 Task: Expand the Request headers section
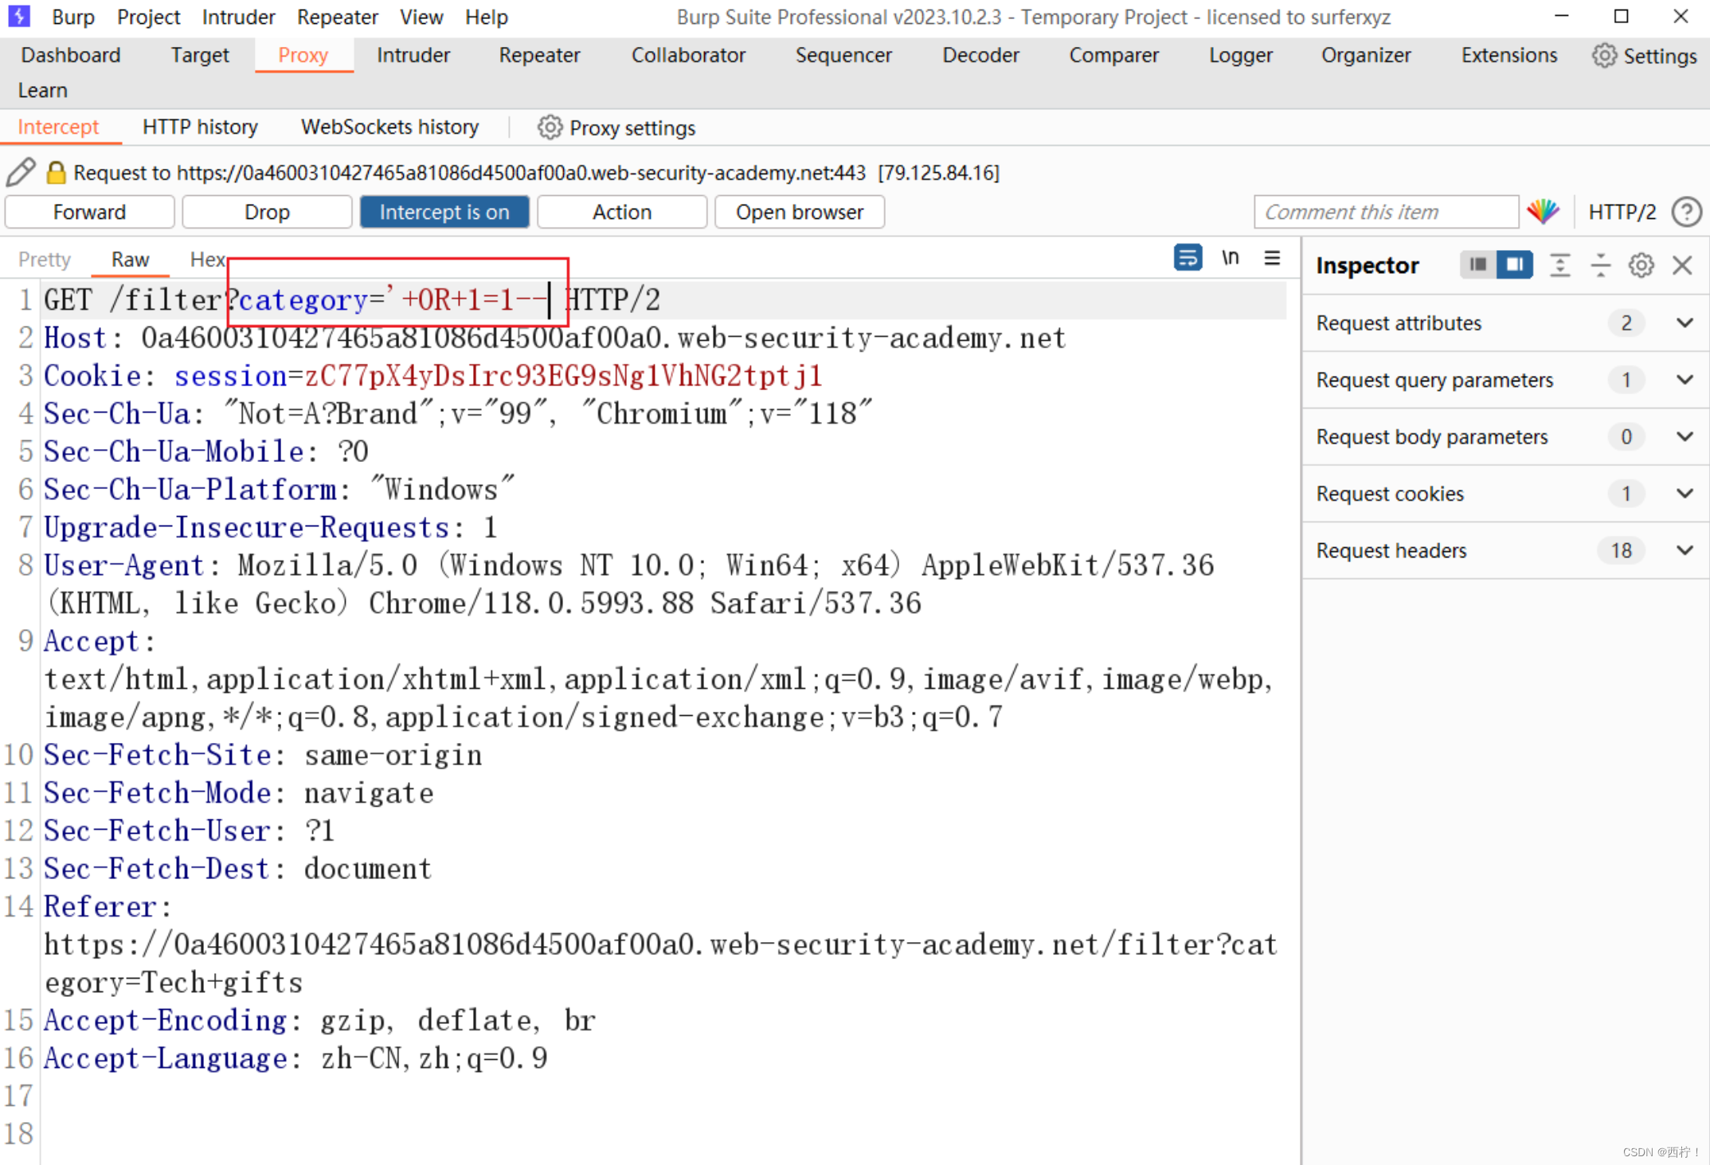click(x=1684, y=550)
